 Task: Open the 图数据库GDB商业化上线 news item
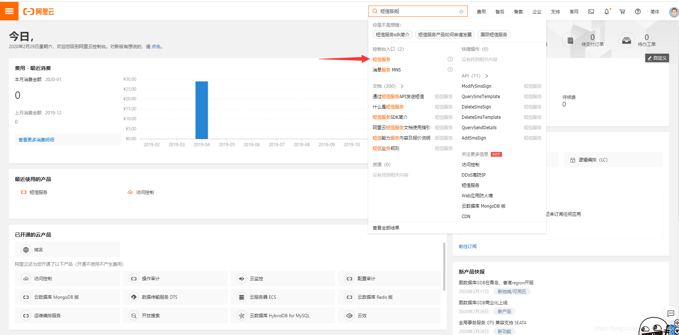click(483, 303)
